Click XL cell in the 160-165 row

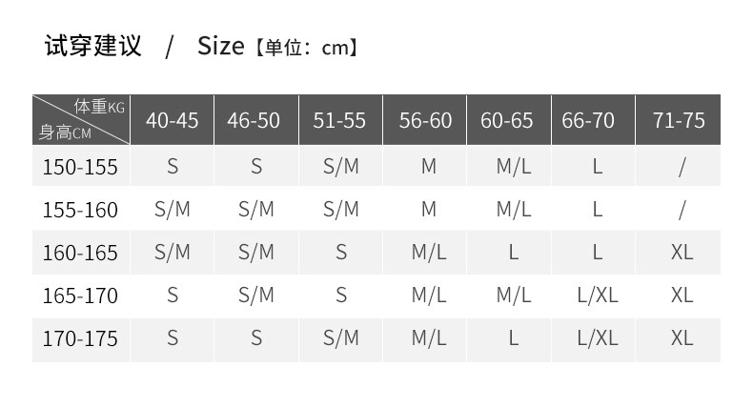point(682,253)
